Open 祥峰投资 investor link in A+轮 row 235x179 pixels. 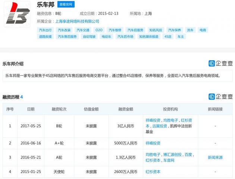[x=153, y=143]
